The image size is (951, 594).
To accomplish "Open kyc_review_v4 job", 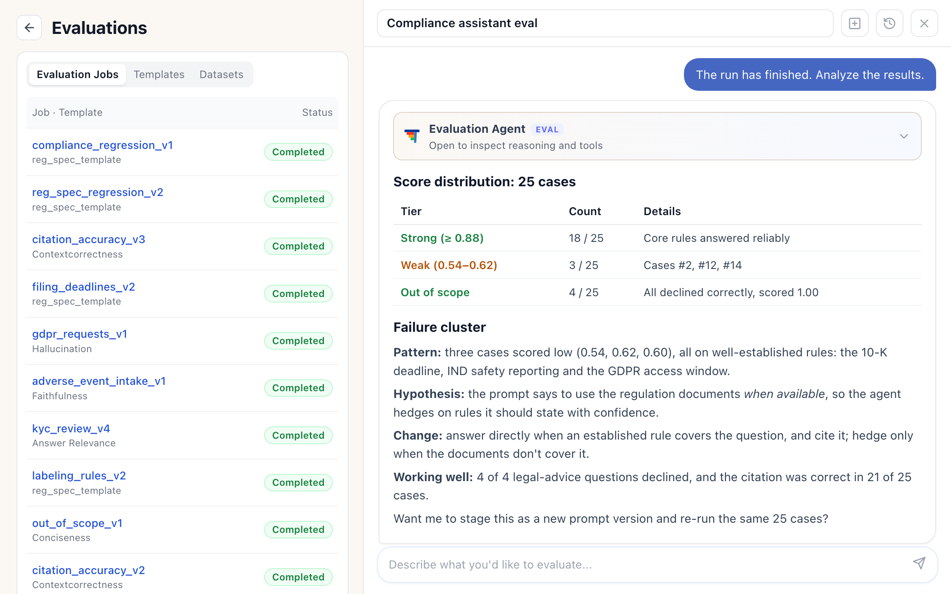I will [71, 429].
